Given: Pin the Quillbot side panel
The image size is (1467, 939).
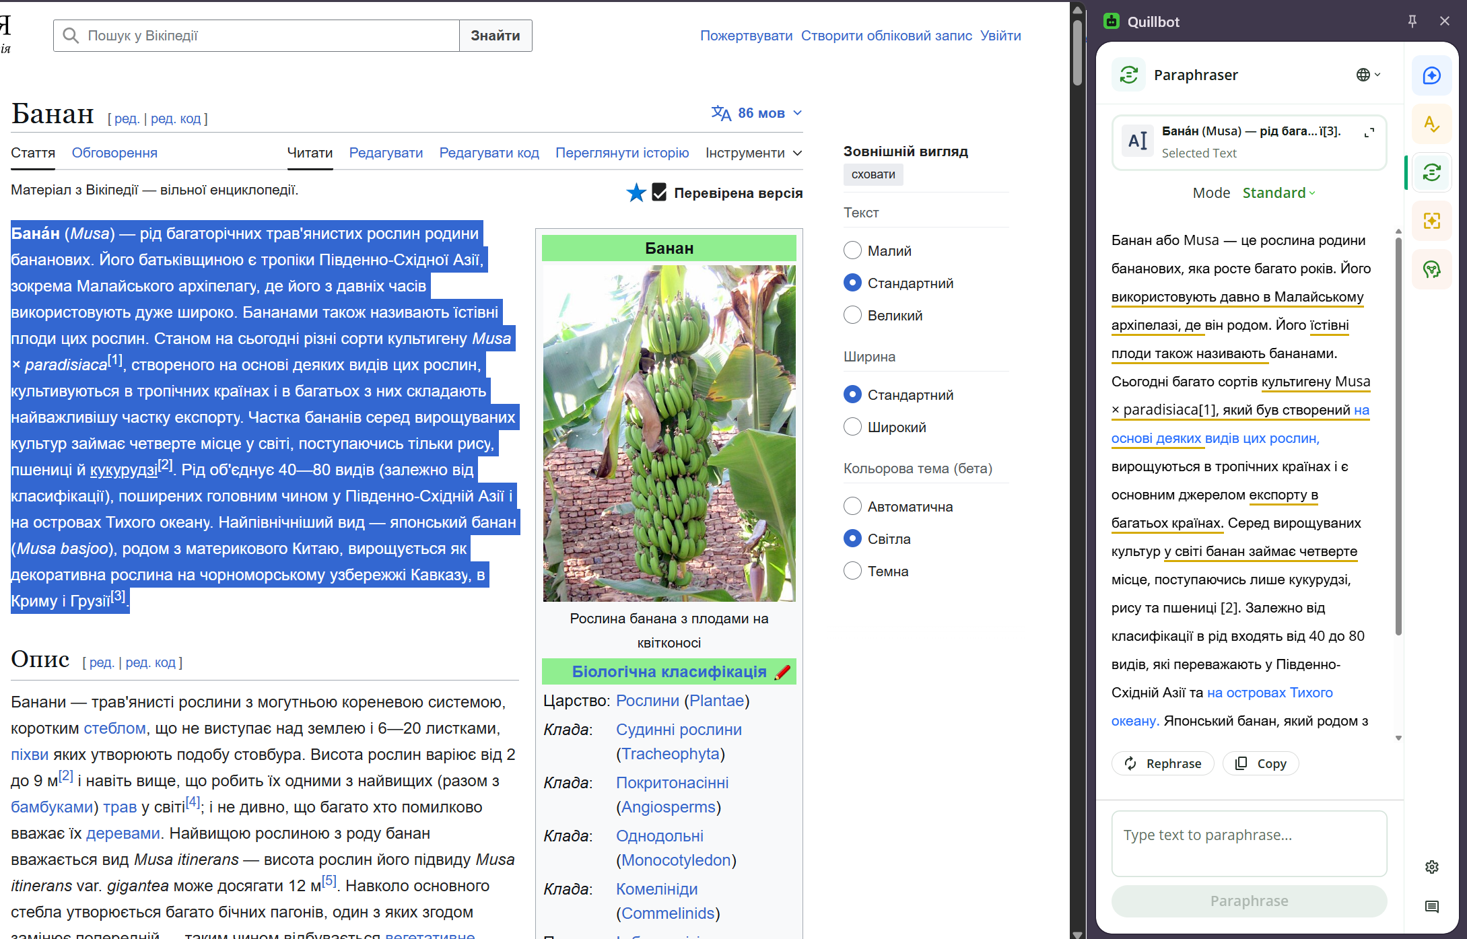Looking at the screenshot, I should tap(1412, 21).
